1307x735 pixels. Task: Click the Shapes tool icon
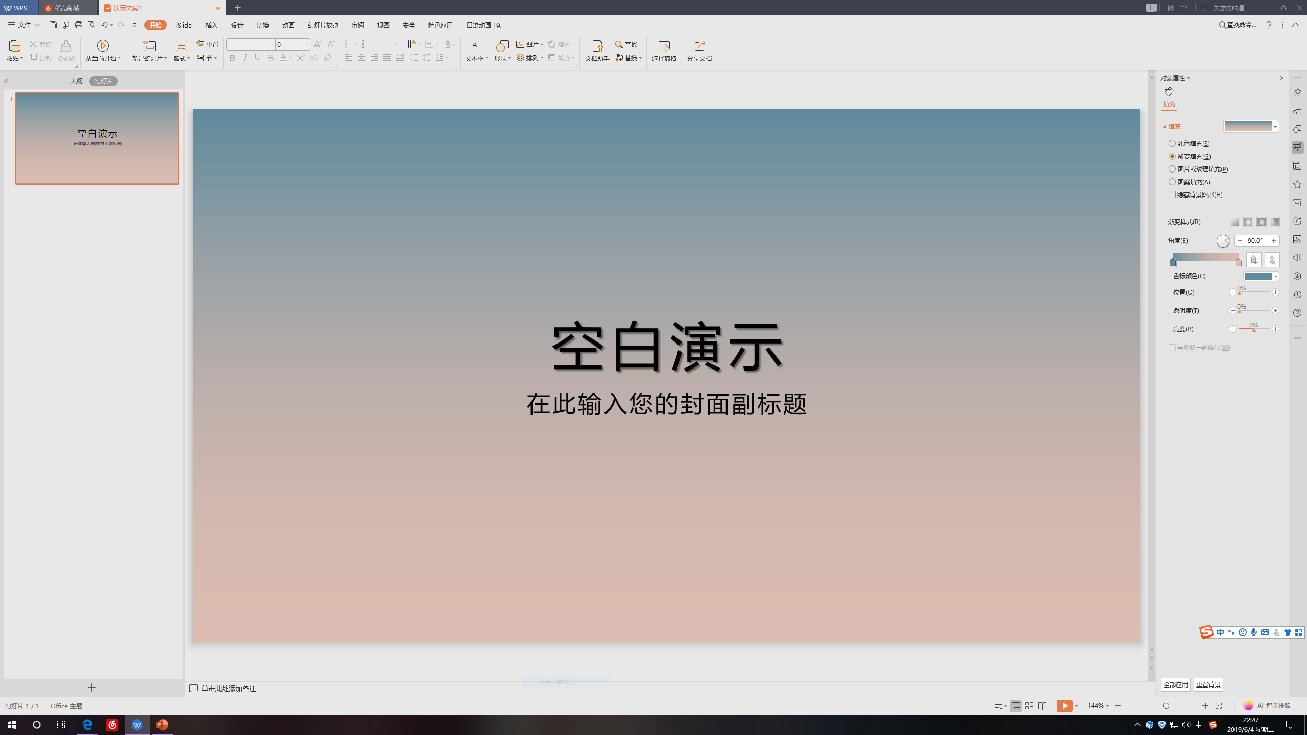(502, 46)
